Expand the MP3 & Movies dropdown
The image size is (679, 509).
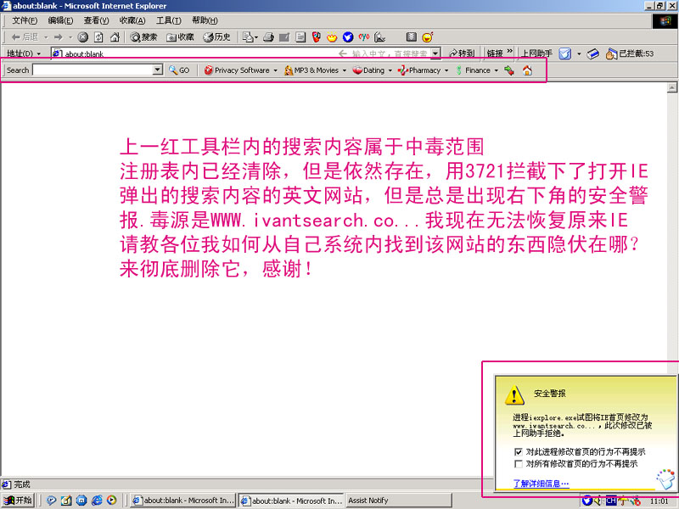pos(345,70)
